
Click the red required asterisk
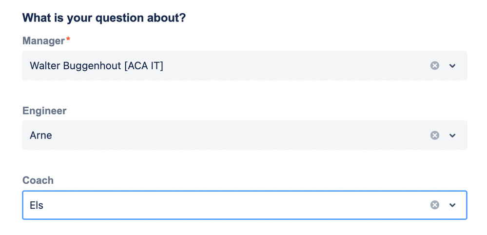[x=68, y=39]
